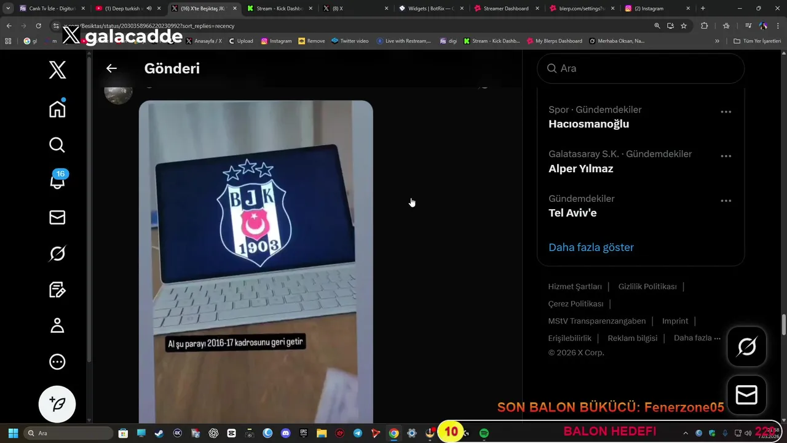Show hidden system tray icons
787x443 pixels.
coord(686,433)
